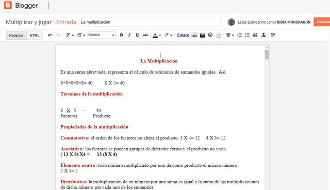Viewport: 330px width, 190px height.
Task: Insert a video into the post
Action: [x=203, y=35]
